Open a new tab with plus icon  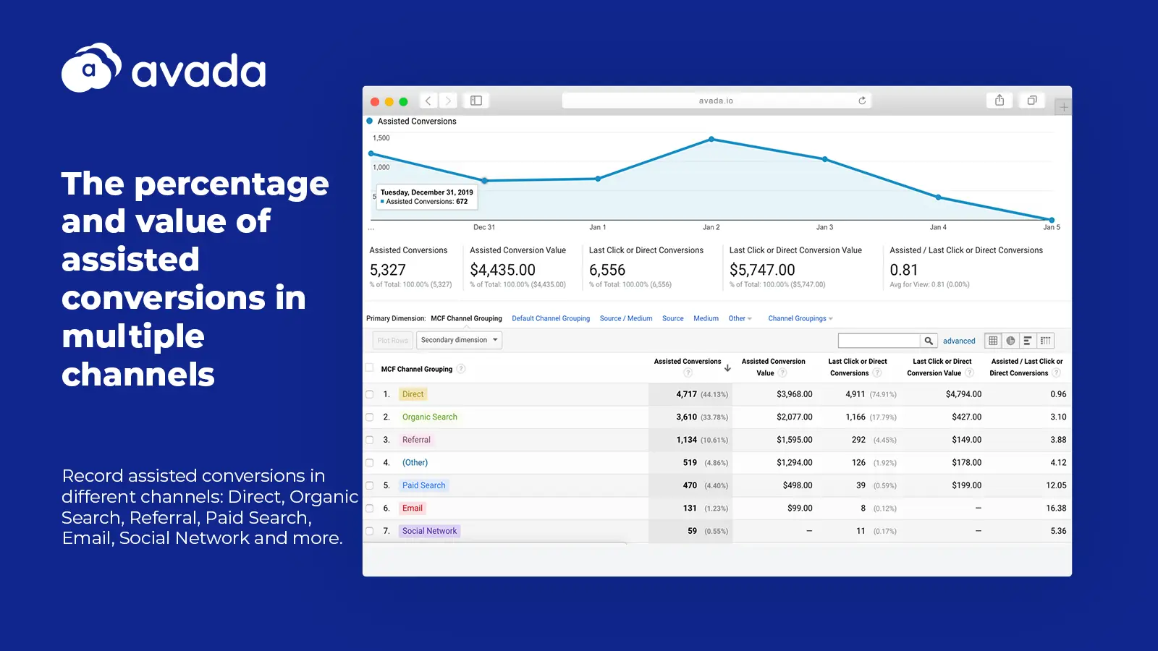pyautogui.click(x=1064, y=108)
